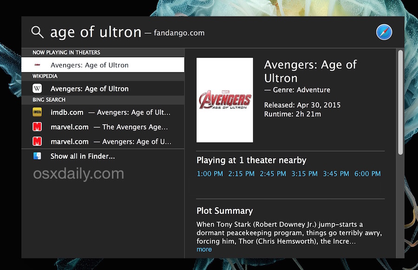
Task: Pick the 6:00 PM showtime
Action: tap(367, 174)
